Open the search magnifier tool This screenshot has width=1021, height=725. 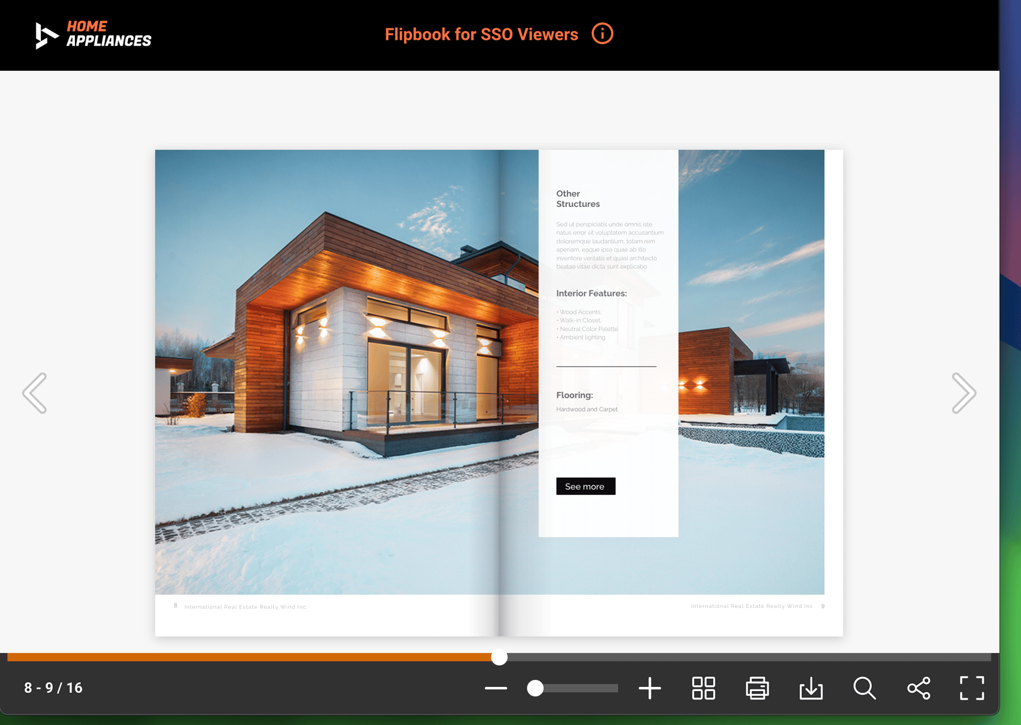(x=864, y=688)
